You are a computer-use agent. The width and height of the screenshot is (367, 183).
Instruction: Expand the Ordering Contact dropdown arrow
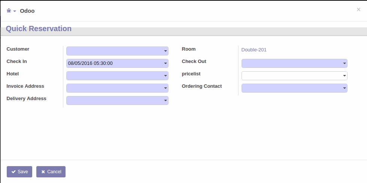coord(345,88)
